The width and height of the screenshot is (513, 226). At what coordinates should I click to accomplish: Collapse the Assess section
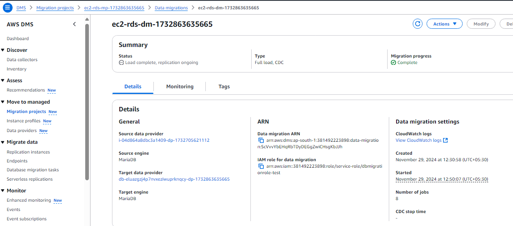[3, 81]
